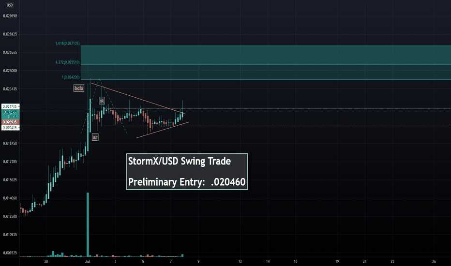Click the 'Jul' date axis label
The width and height of the screenshot is (451, 266).
88,261
